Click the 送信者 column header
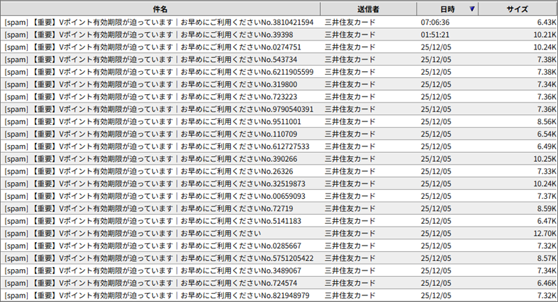This screenshot has height=302, width=558. pos(368,9)
